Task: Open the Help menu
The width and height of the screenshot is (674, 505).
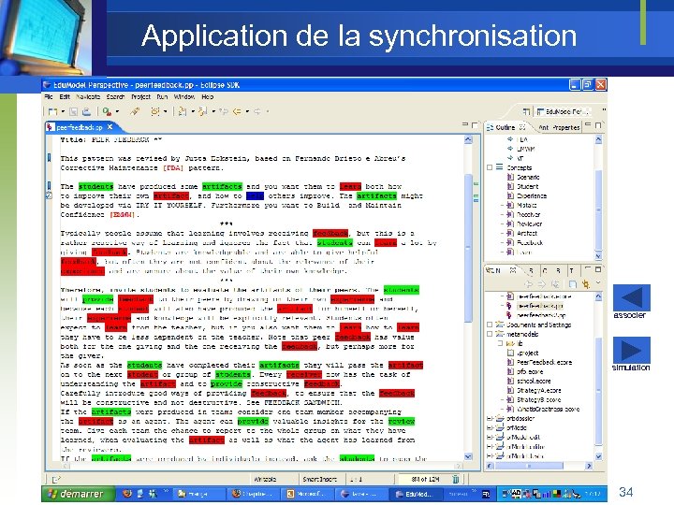Action: [208, 97]
